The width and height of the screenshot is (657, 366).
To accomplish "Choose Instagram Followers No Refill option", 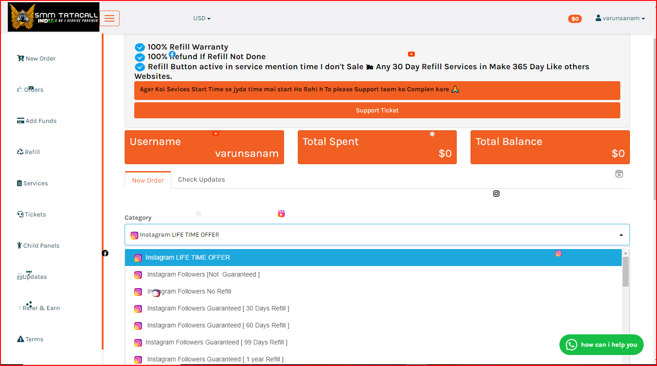I will click(x=189, y=291).
